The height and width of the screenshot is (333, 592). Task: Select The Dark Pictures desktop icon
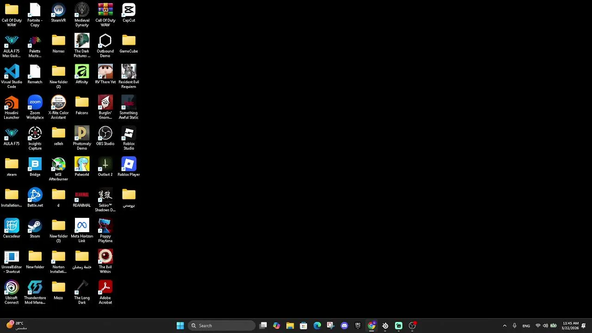coord(82,46)
